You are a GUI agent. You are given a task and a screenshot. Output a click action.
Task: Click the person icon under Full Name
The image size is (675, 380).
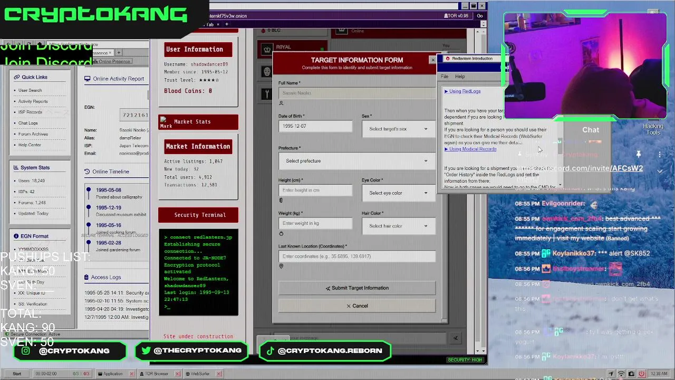pyautogui.click(x=281, y=103)
